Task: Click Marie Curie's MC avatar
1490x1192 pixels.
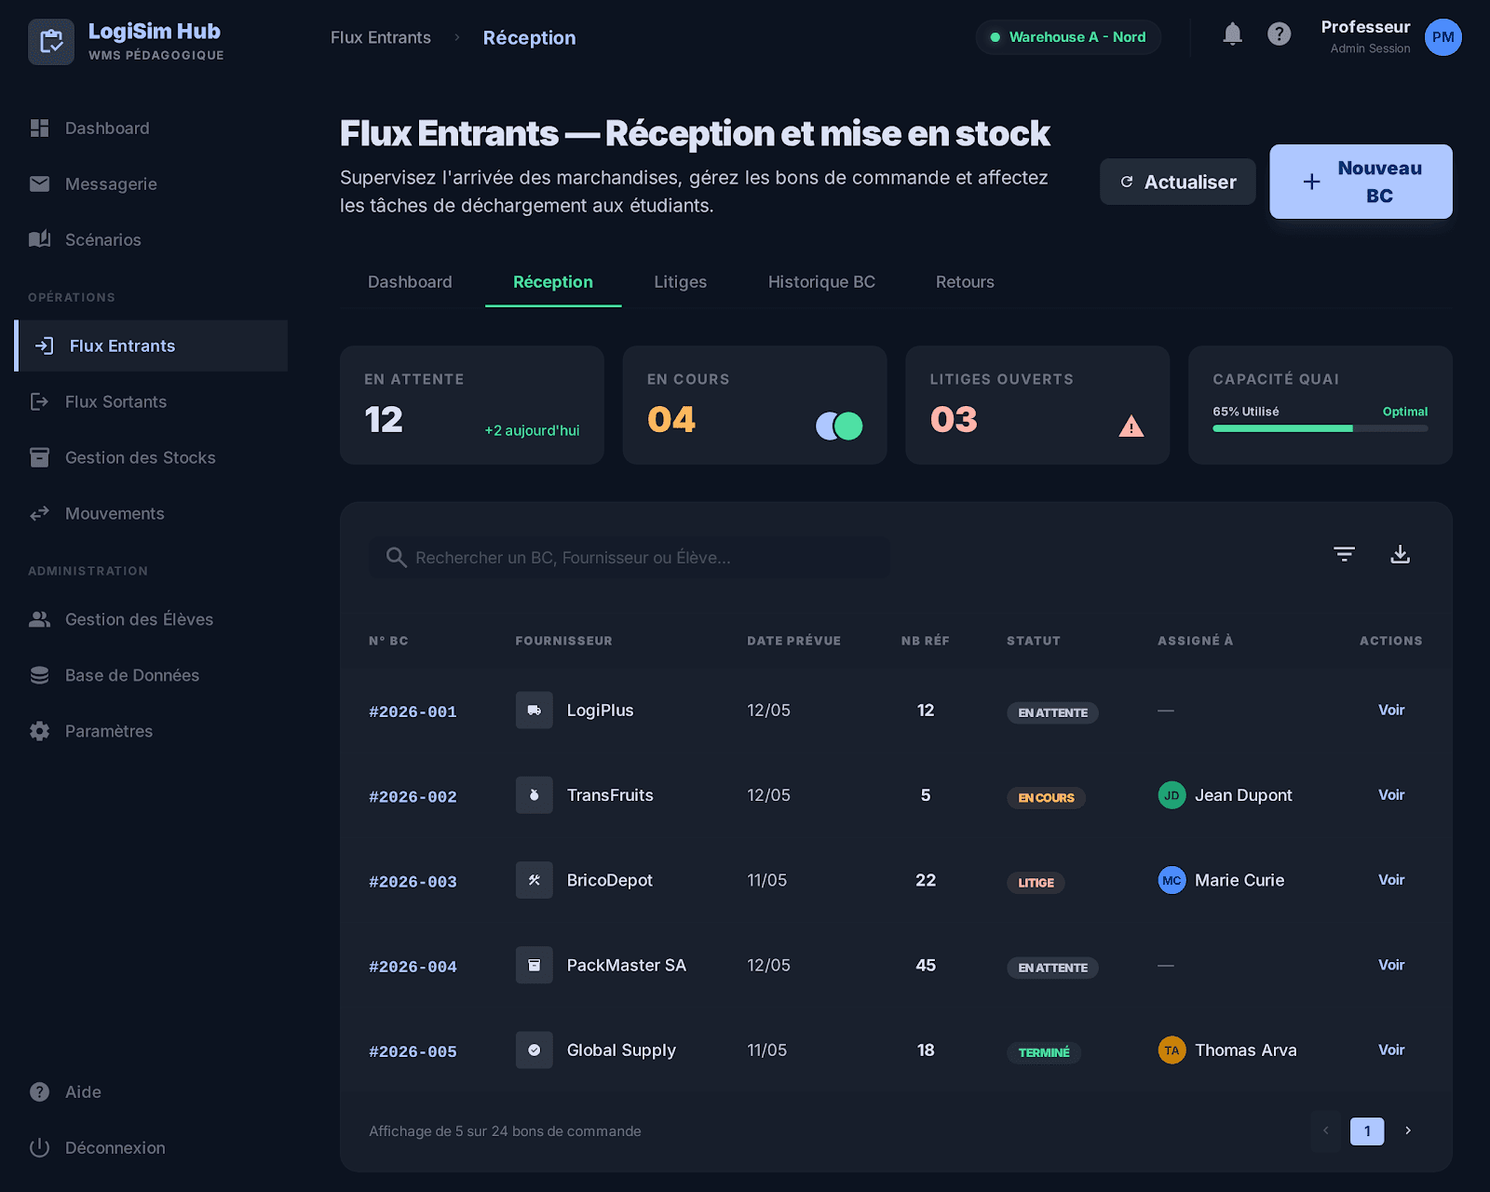Action: coord(1172,880)
